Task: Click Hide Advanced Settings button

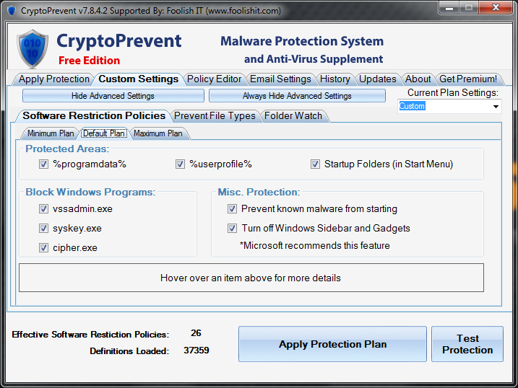Action: [x=113, y=96]
